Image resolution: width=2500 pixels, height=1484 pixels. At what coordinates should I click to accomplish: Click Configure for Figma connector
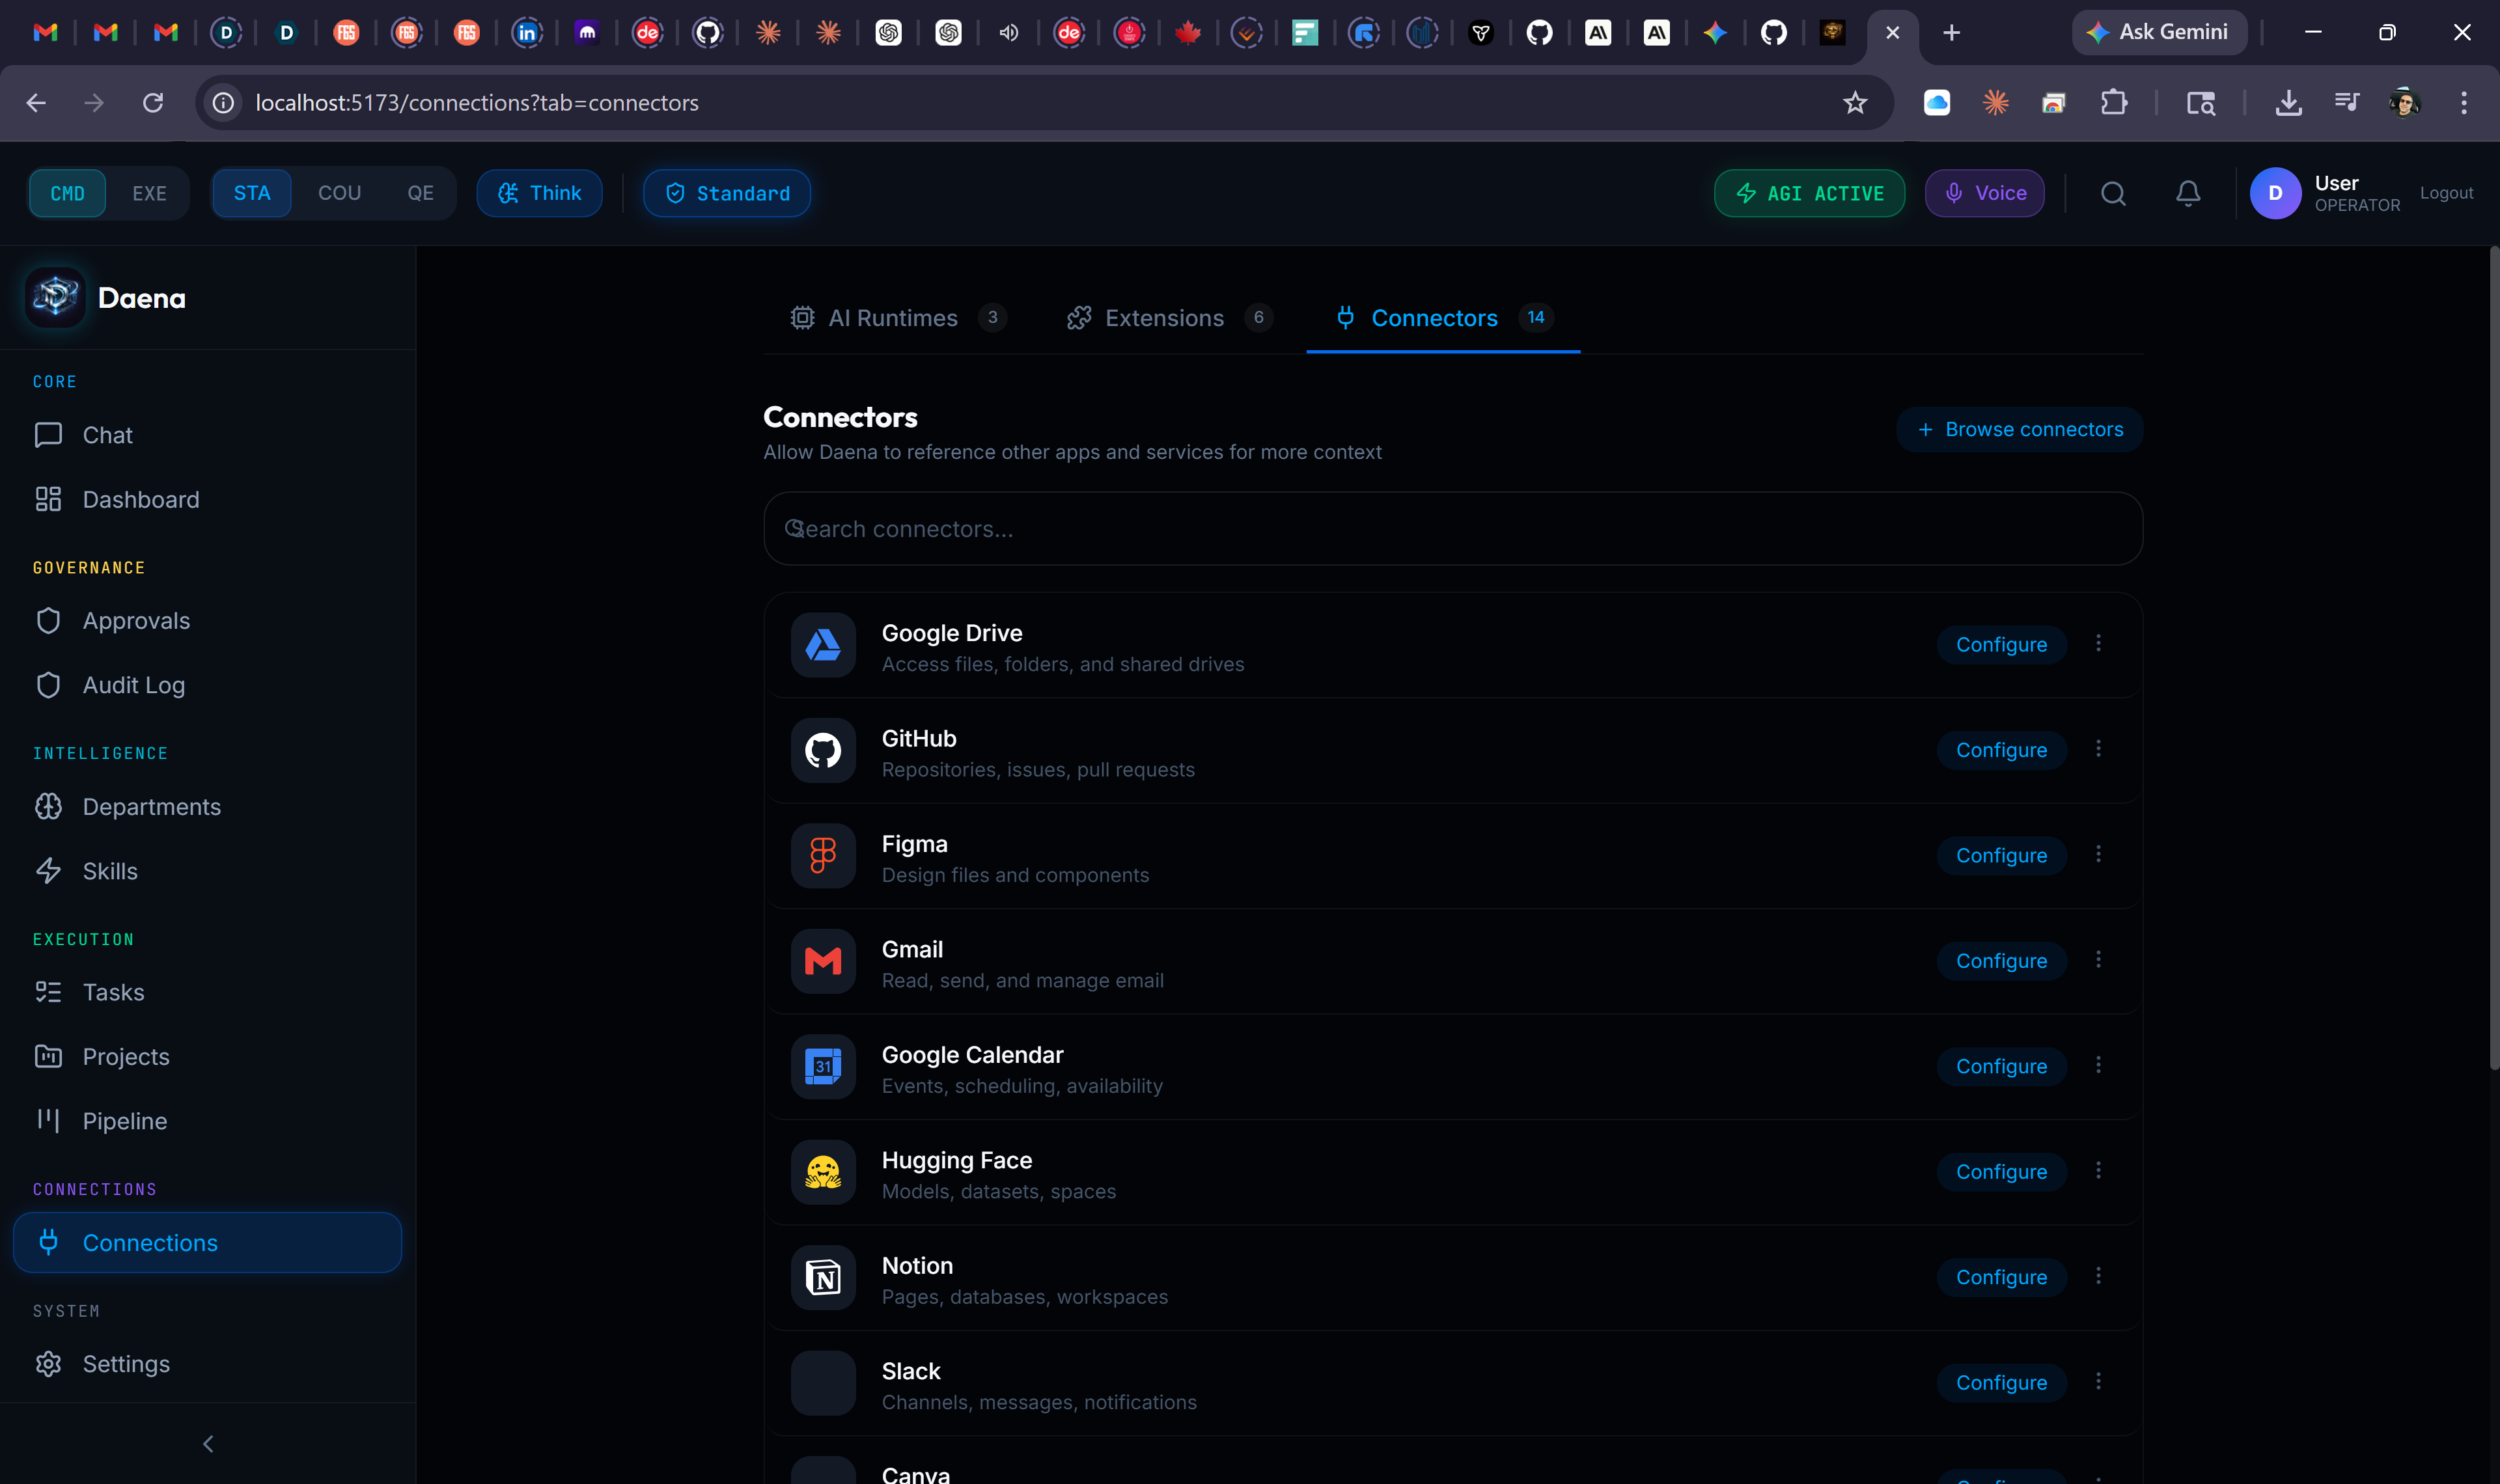pyautogui.click(x=2001, y=856)
